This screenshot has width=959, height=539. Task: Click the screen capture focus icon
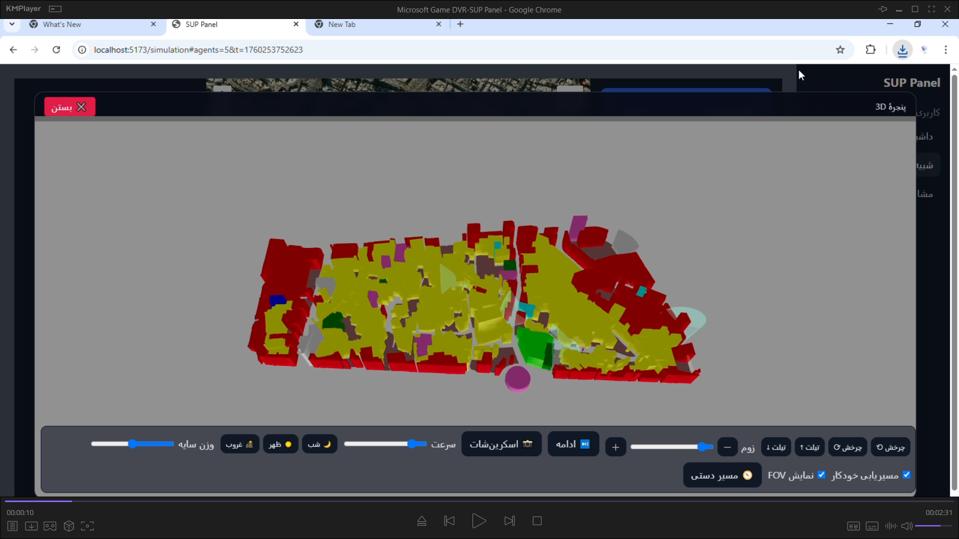coord(87,526)
